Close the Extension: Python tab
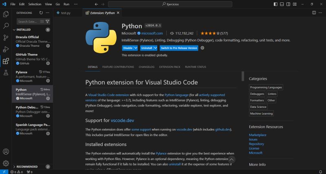Viewport: 326px width, 174px height. pos(118,13)
